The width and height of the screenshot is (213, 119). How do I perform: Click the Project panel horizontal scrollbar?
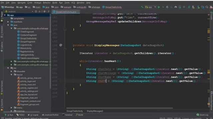coord(21,112)
